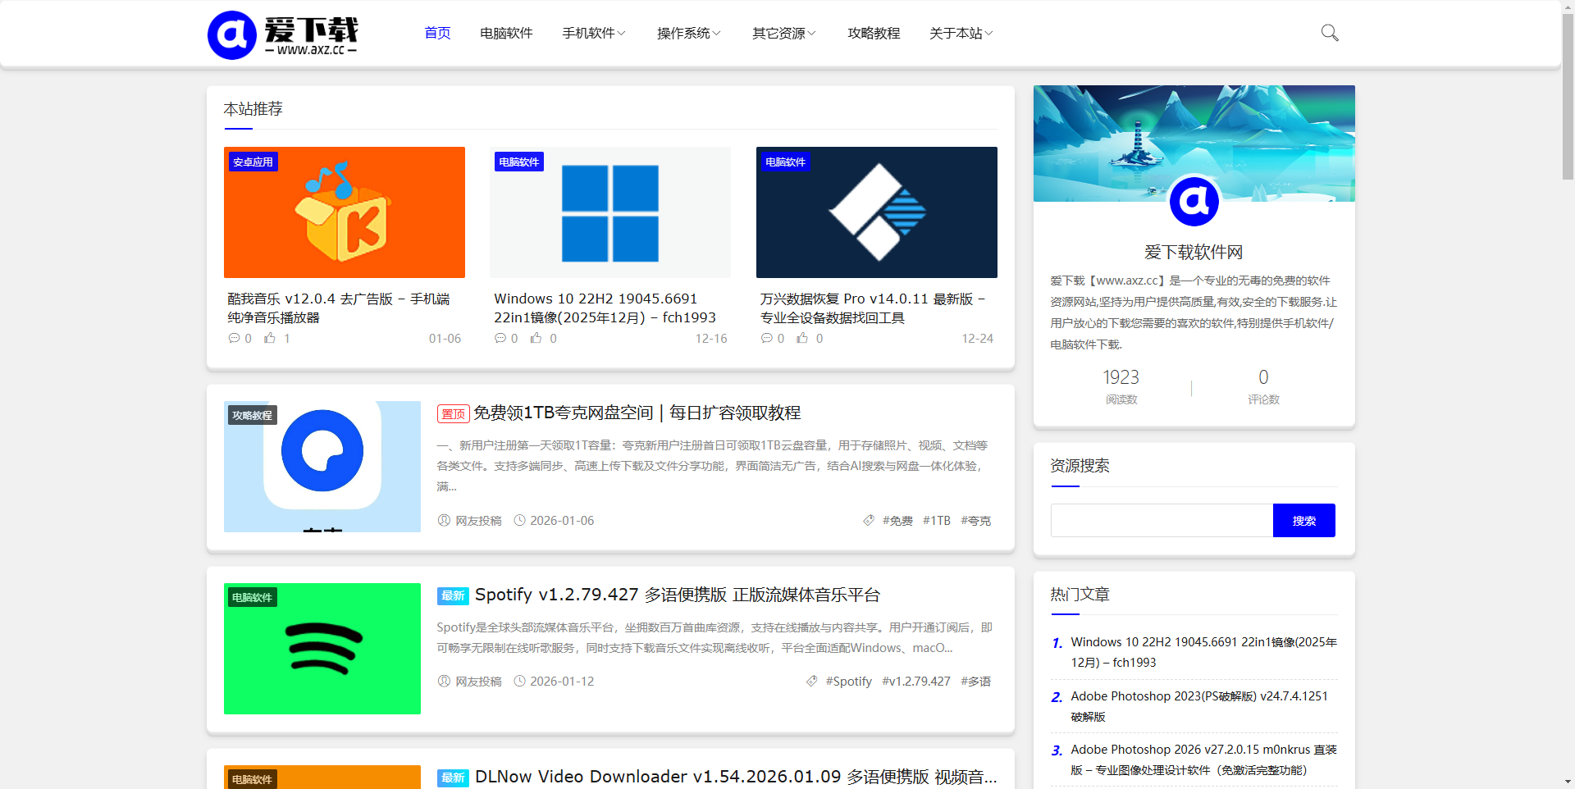Screen dimensions: 1575x789
Task: Click the 置顶 badge on the 夸克网盘 post
Action: pos(453,414)
